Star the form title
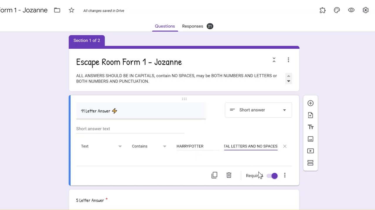 (x=71, y=10)
